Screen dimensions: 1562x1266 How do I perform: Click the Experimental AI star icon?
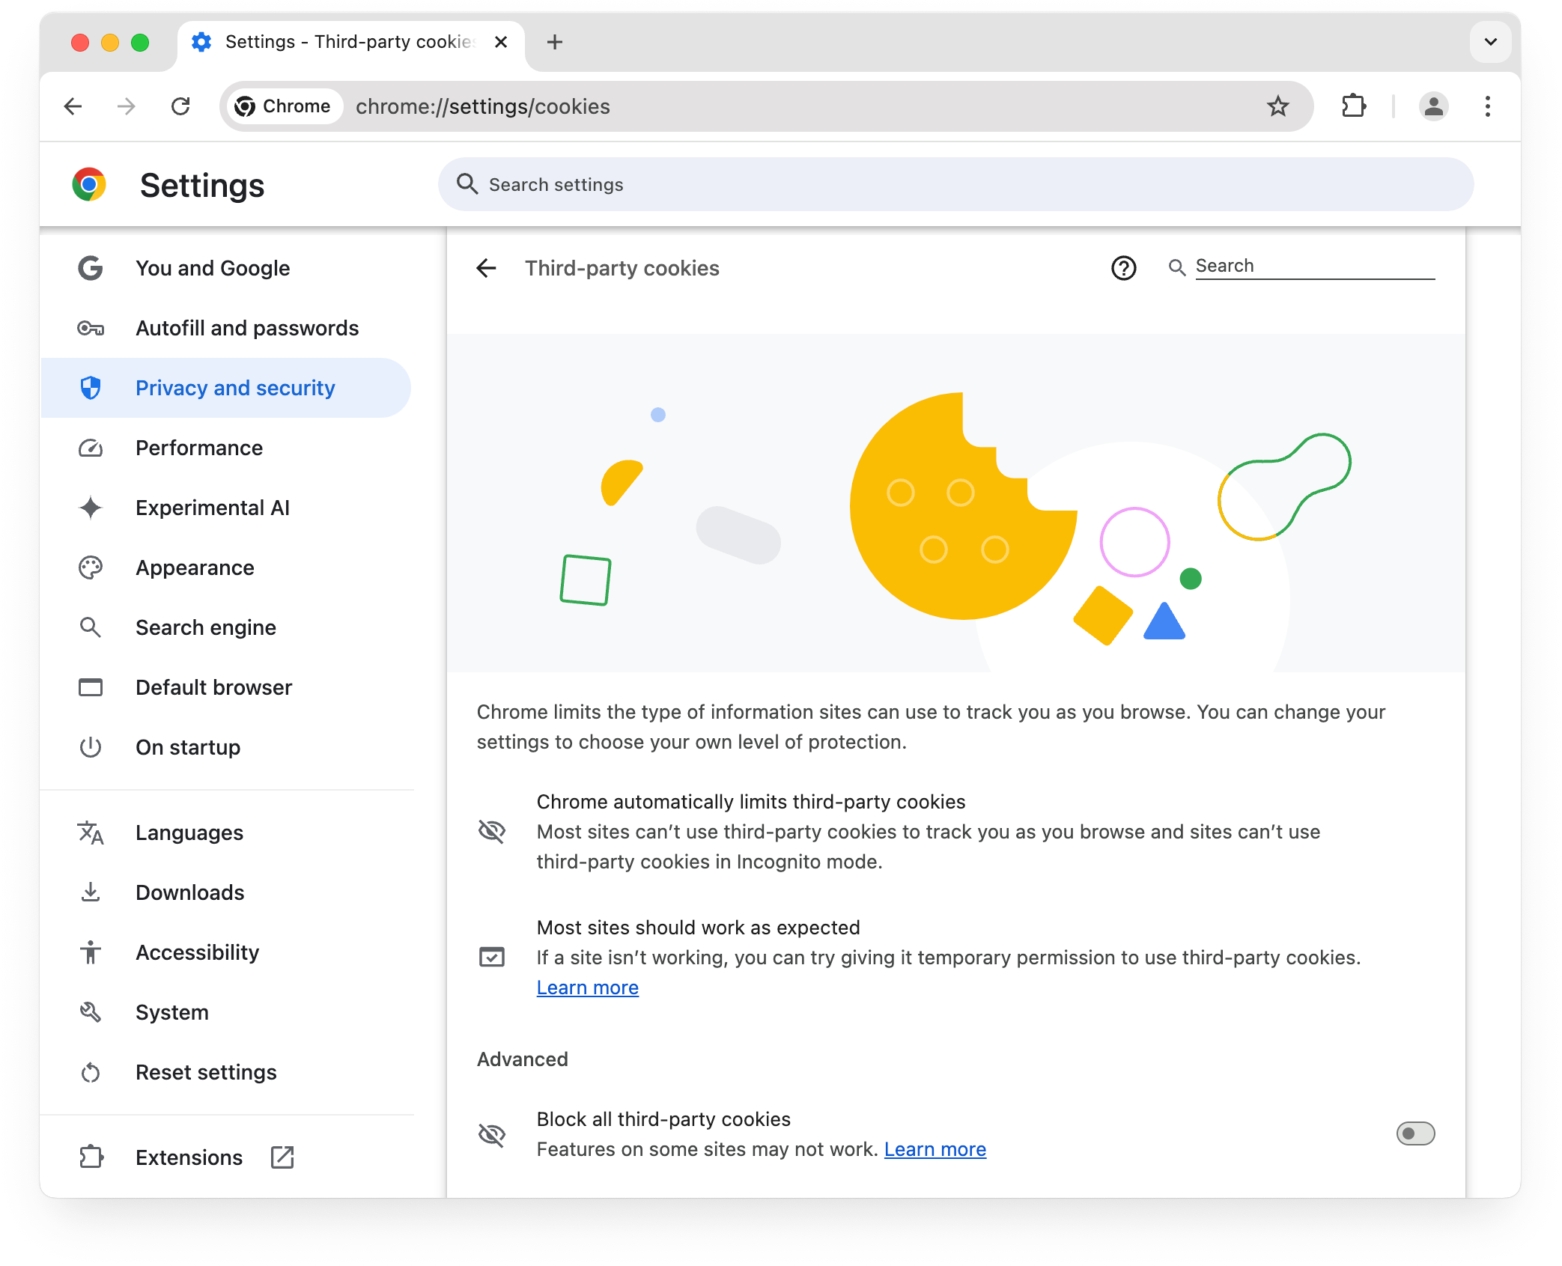92,508
